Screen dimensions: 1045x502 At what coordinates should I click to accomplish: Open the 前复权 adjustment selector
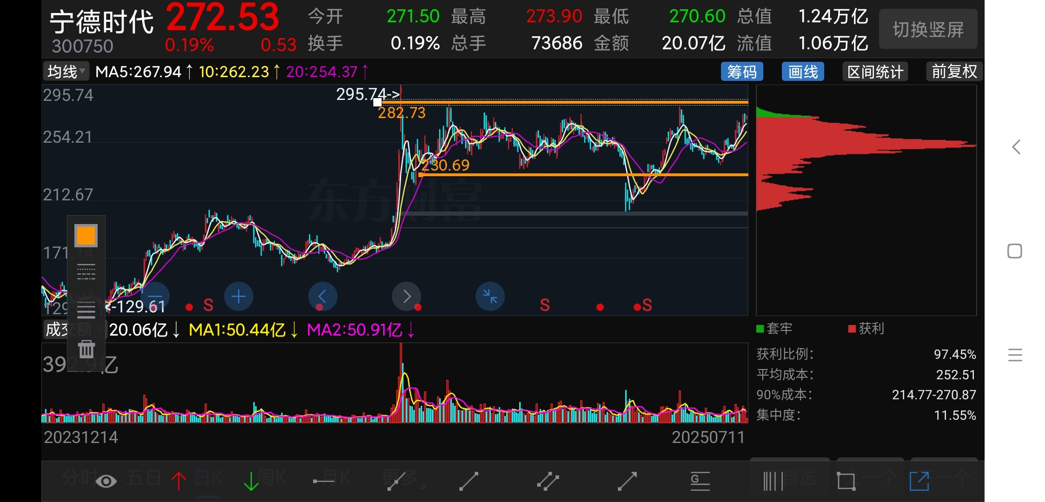click(x=954, y=72)
